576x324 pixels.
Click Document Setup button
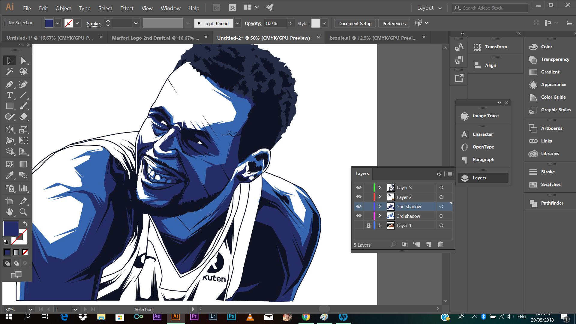pyautogui.click(x=355, y=23)
